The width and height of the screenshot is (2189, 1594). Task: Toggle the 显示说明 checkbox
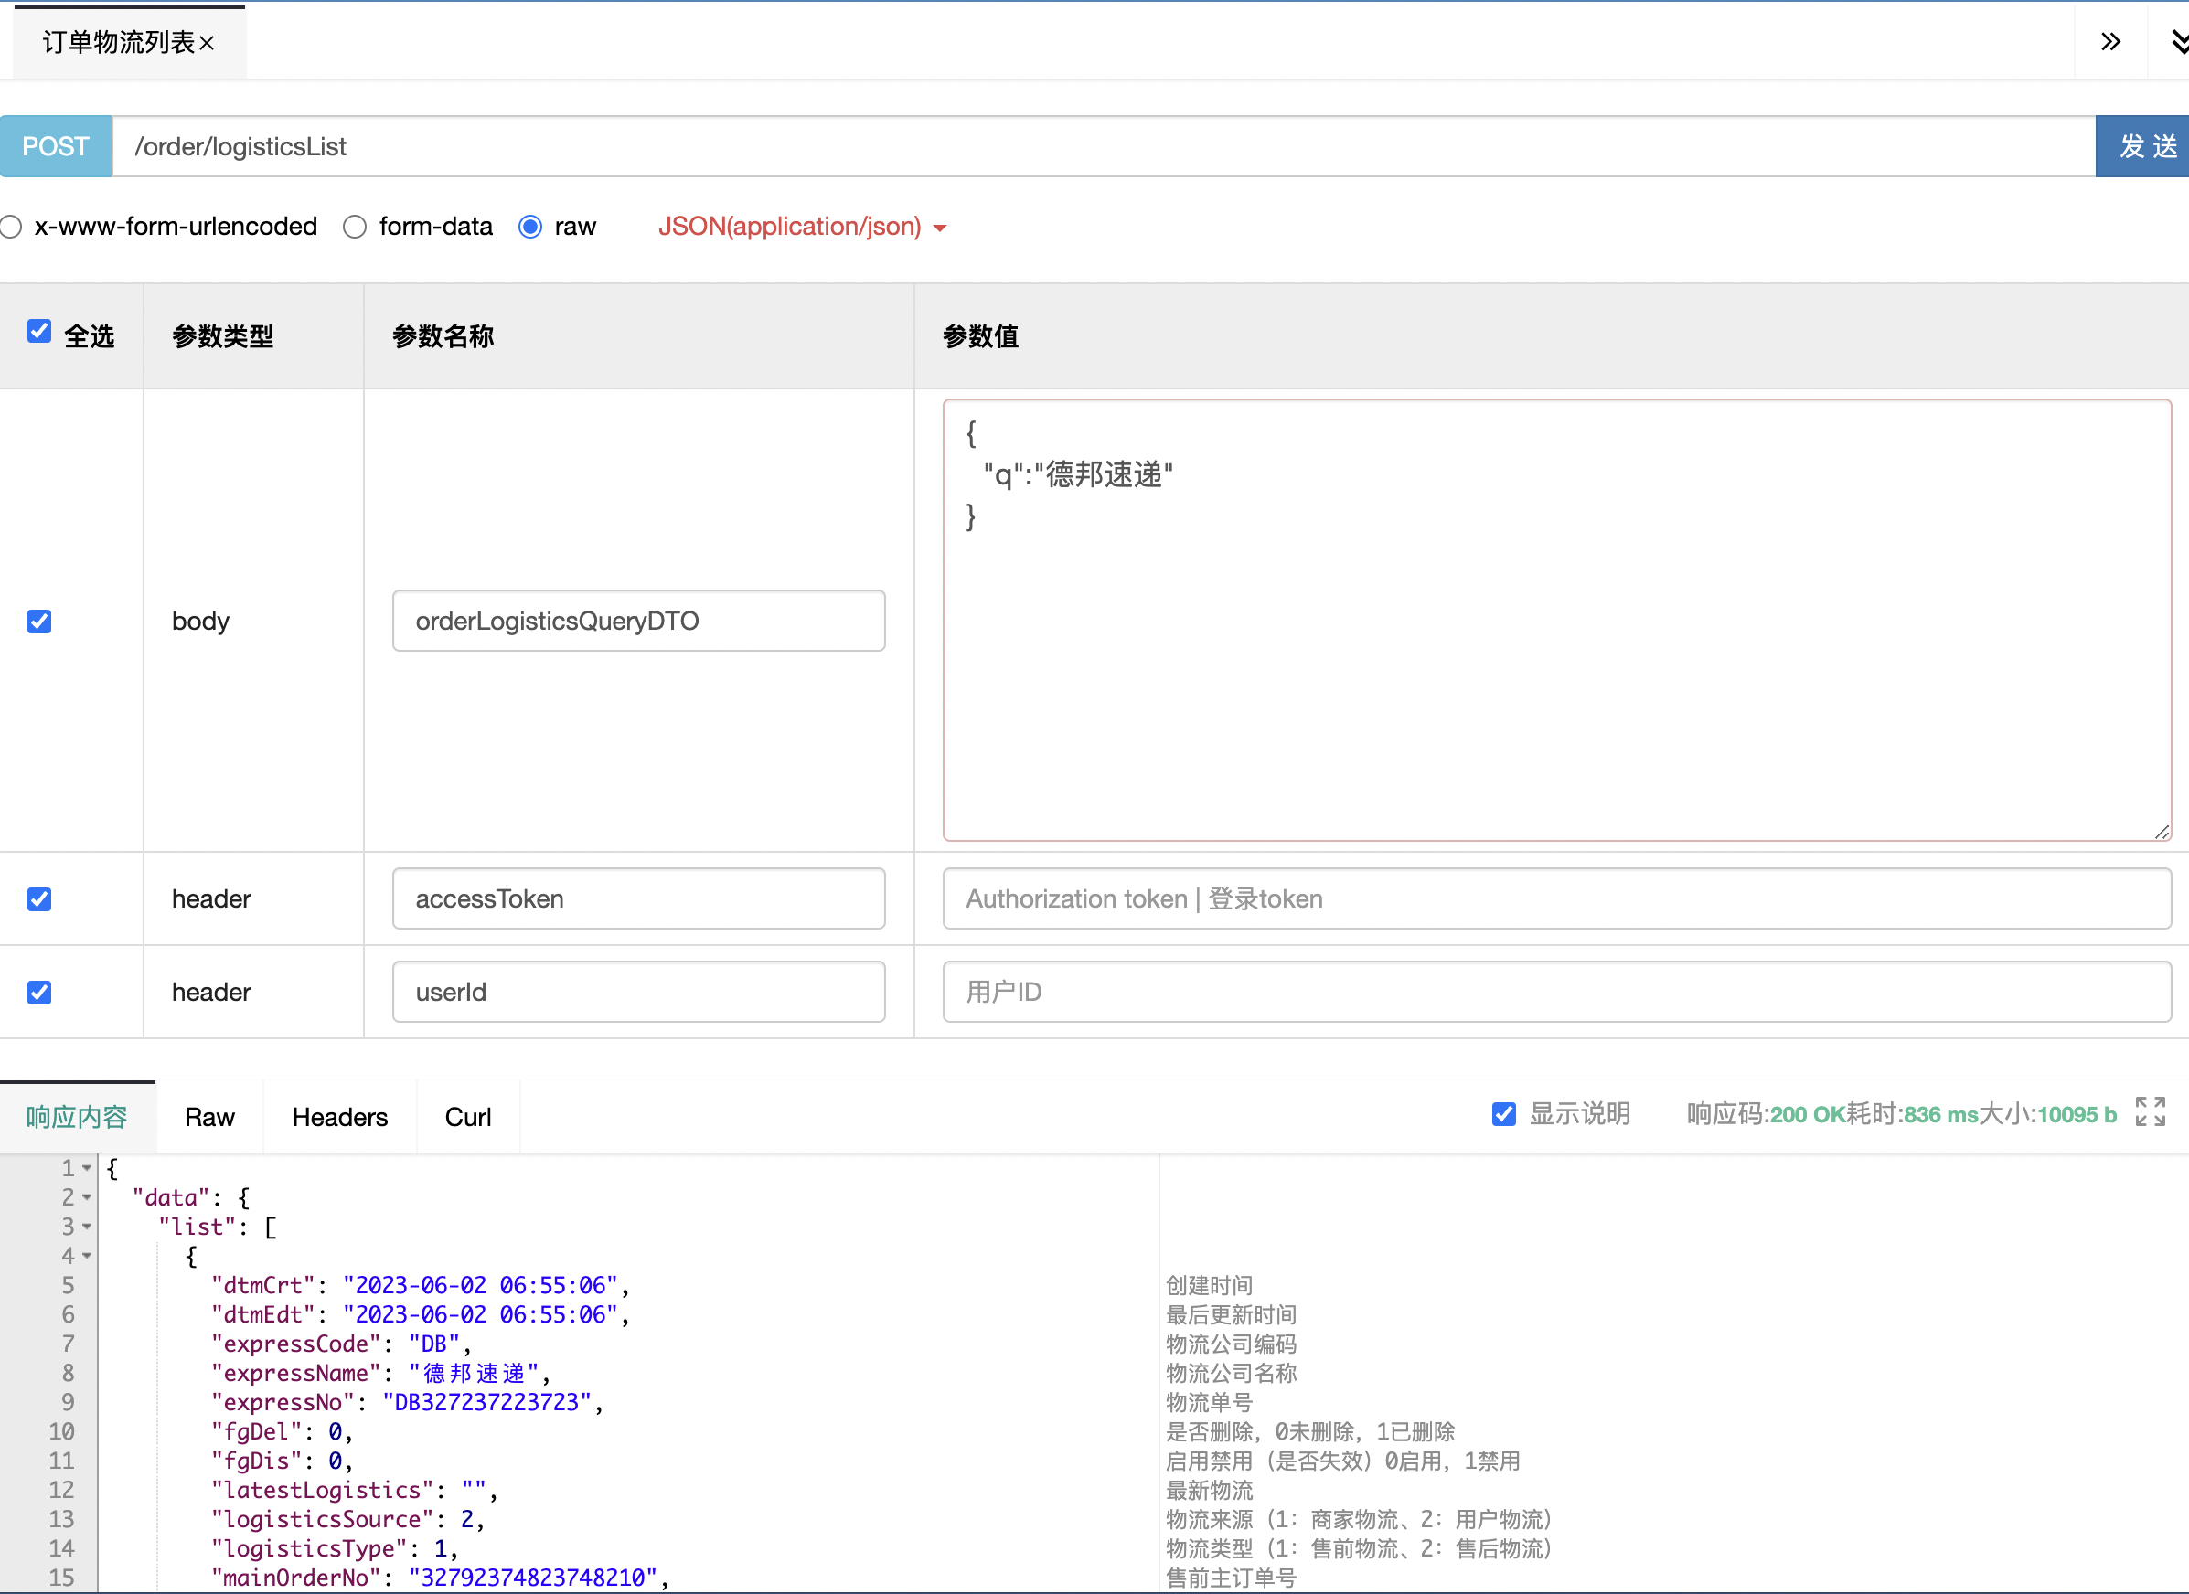pyautogui.click(x=1504, y=1114)
